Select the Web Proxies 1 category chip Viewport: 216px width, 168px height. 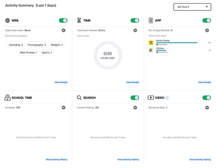coord(28,52)
